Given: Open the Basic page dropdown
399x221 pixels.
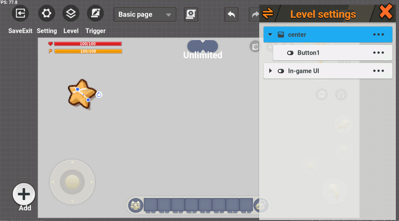Looking at the screenshot, I should click(x=145, y=15).
